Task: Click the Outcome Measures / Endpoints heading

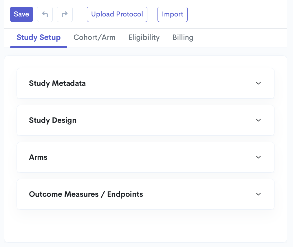Action: pyautogui.click(x=86, y=194)
